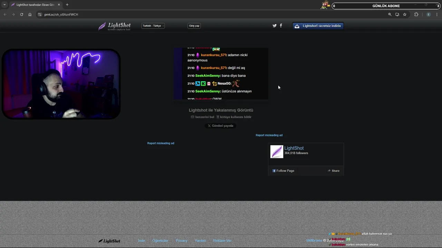Click Lightshot'ı ücretsiz indirin download button
This screenshot has width=442, height=248.
318,26
